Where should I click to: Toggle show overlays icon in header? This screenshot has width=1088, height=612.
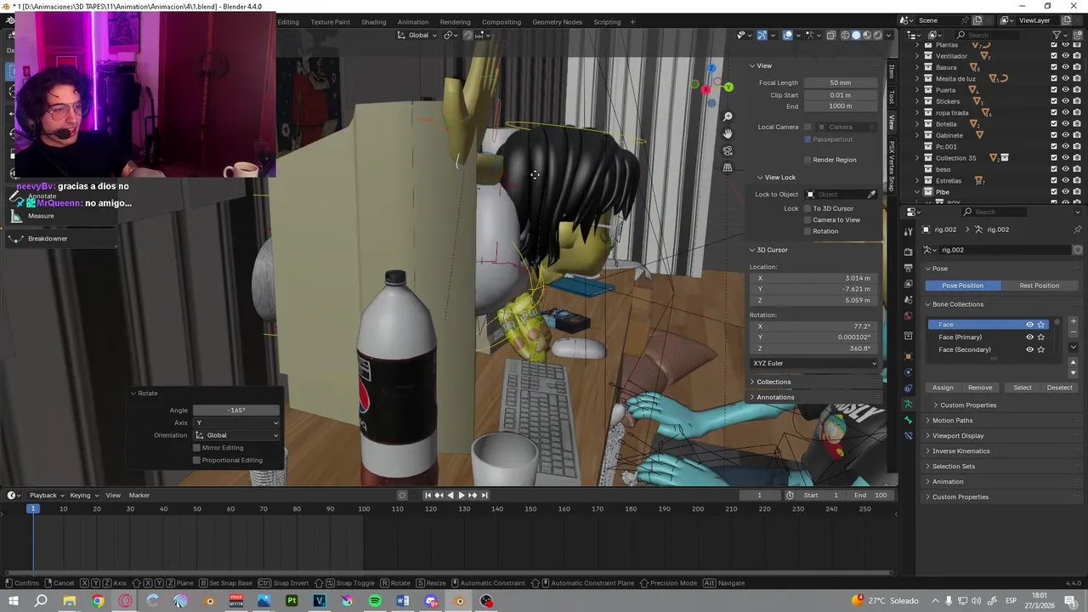(x=788, y=35)
